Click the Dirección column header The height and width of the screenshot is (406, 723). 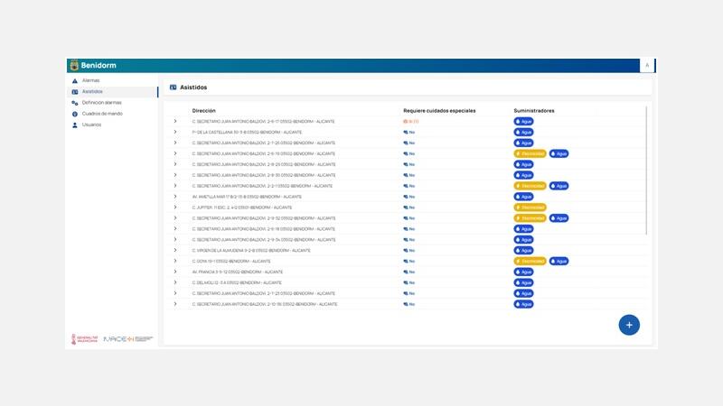point(204,111)
